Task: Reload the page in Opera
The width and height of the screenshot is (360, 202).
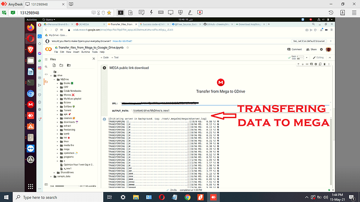Action: (x=56, y=30)
